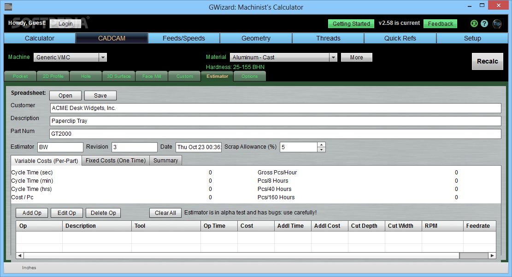Click the Cut Depth column header
The width and height of the screenshot is (512, 277).
coord(367,226)
